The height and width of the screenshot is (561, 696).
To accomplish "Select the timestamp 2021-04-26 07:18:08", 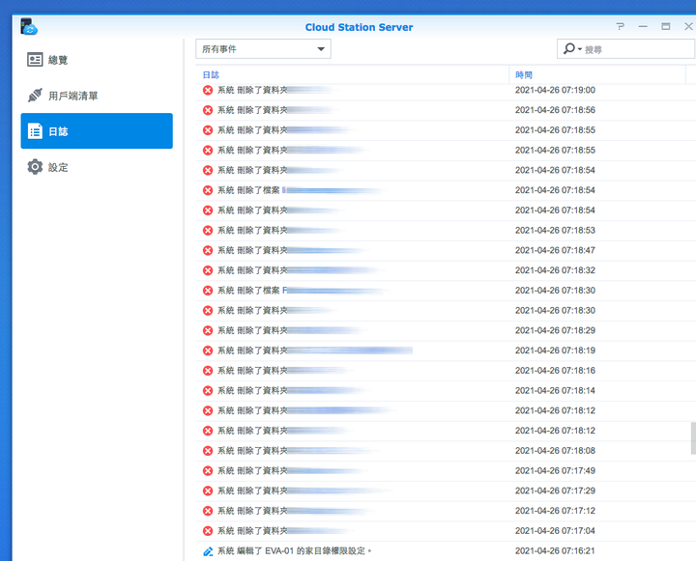I will [555, 451].
